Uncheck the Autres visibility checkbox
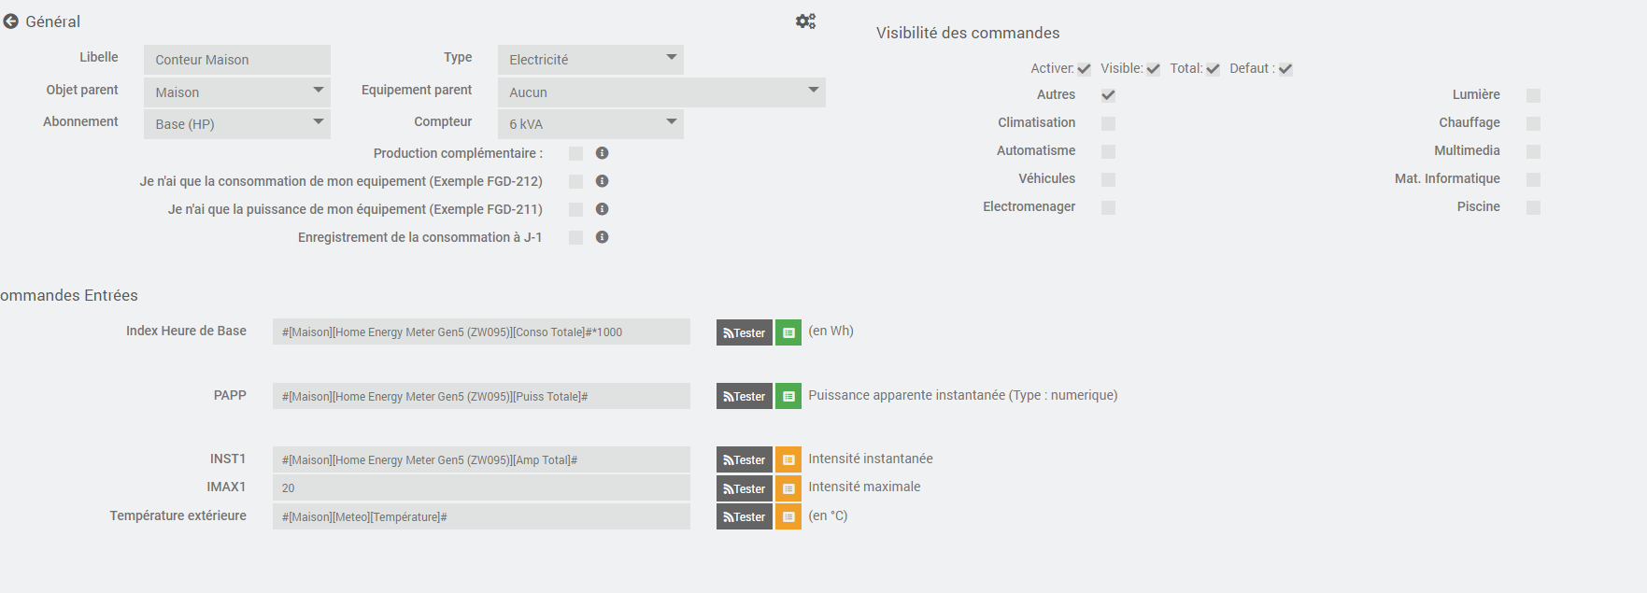This screenshot has width=1647, height=593. (1108, 95)
